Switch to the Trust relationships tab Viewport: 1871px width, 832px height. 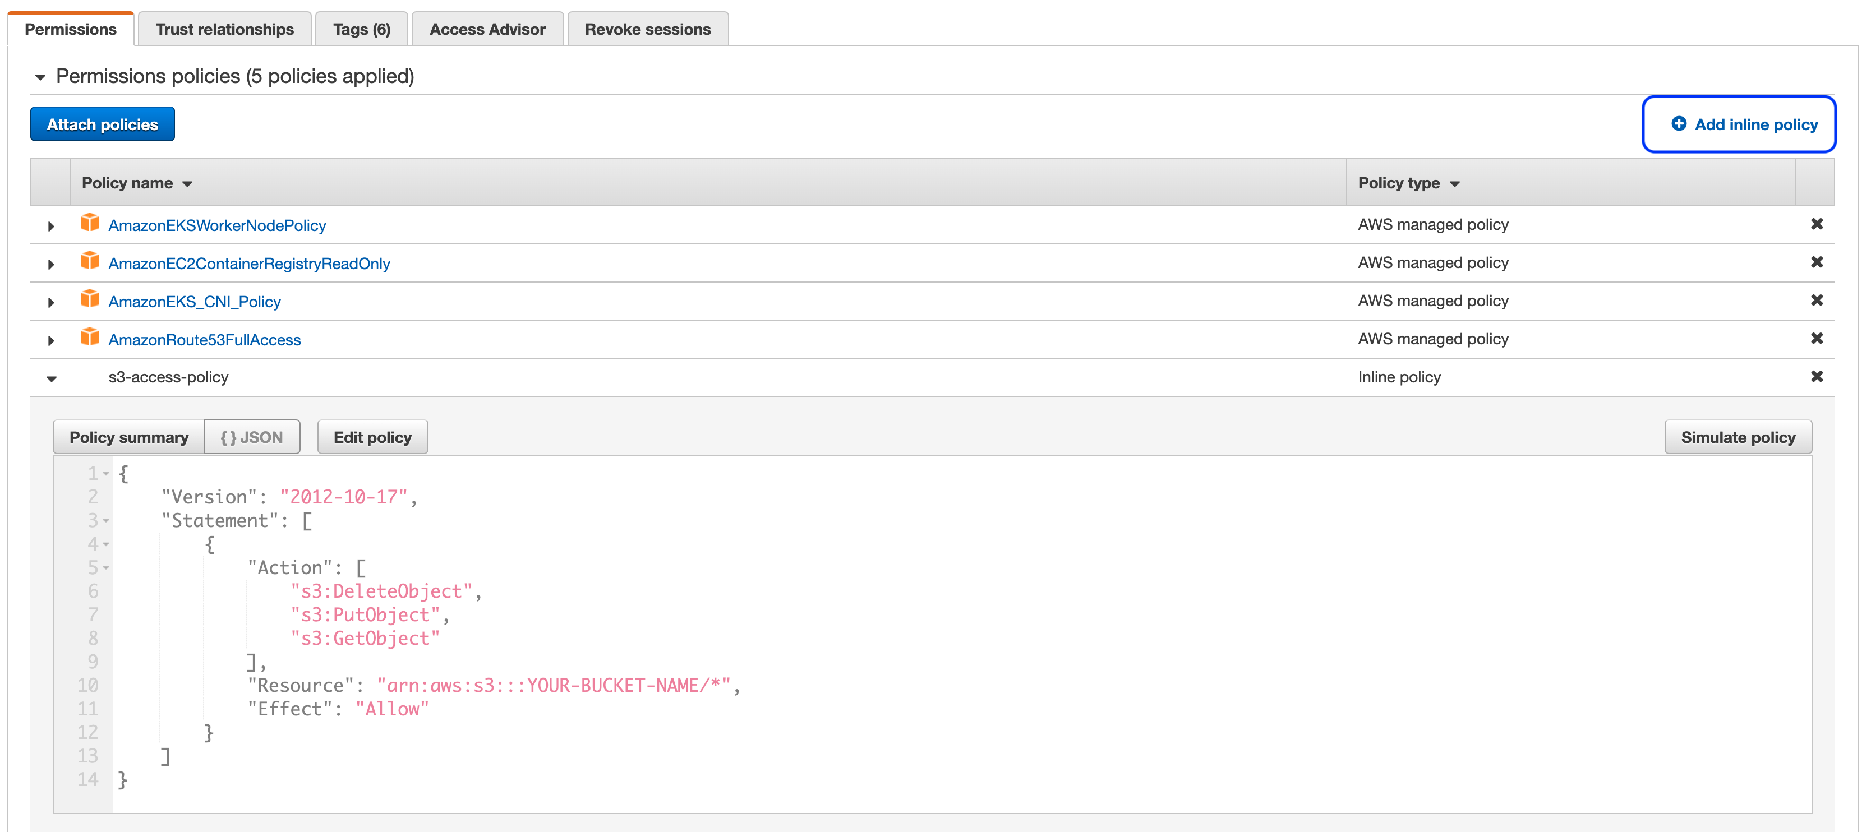[224, 29]
